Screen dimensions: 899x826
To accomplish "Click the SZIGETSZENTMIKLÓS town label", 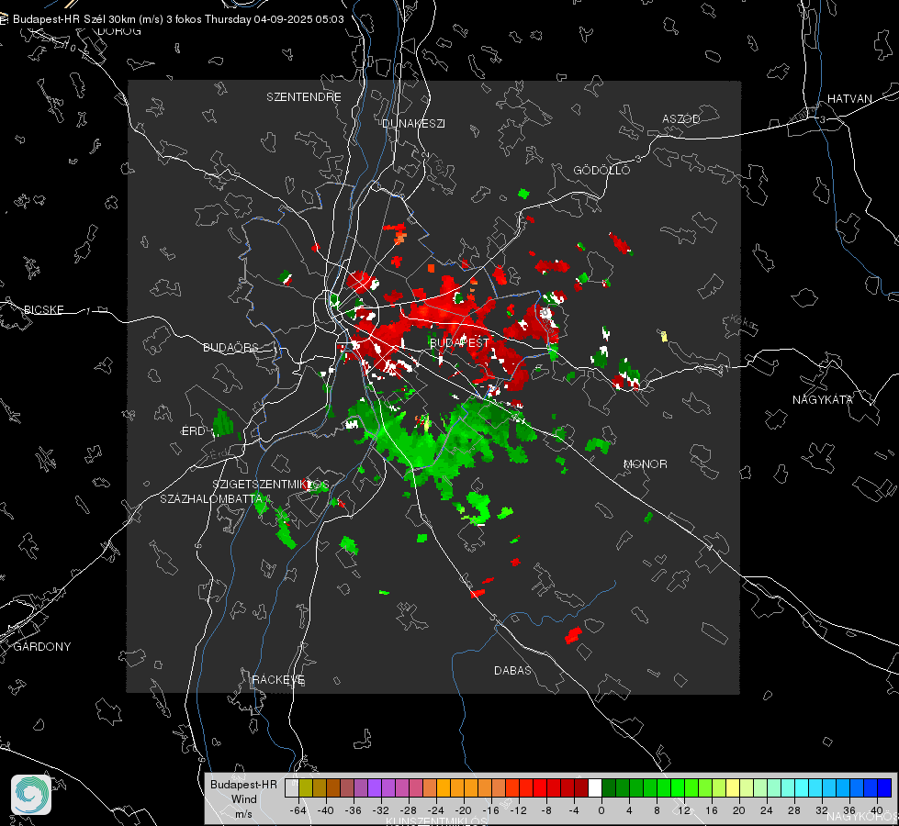I will click(x=271, y=485).
